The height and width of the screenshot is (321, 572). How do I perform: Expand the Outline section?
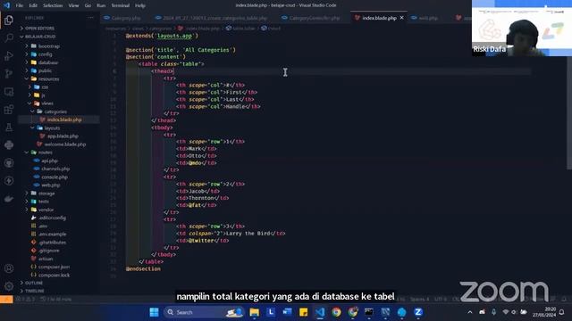[x=34, y=283]
